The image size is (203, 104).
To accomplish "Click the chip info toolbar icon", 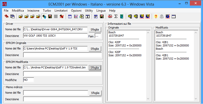I will [44, 16].
